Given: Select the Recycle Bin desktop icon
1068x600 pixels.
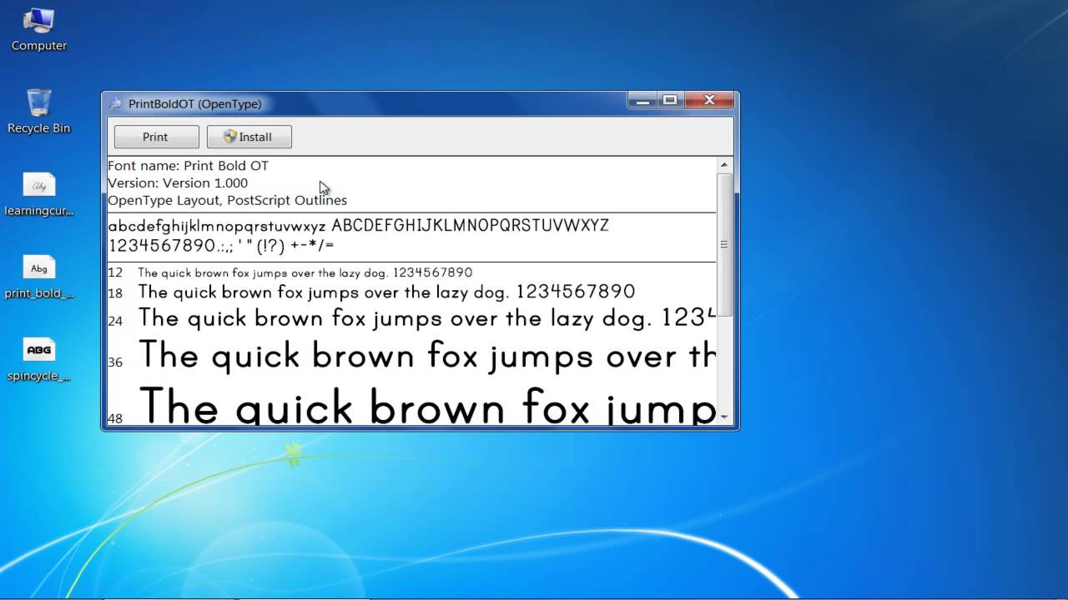Looking at the screenshot, I should point(38,111).
